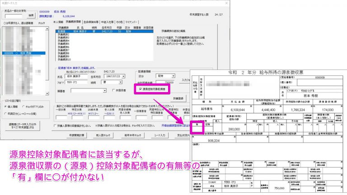Click the 人数チェック button
Image resolution: width=347 pixels, height=195 pixels.
(103, 135)
